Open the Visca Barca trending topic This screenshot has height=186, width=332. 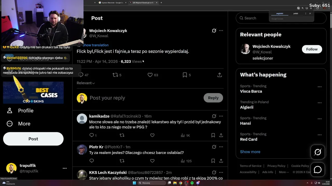(251, 91)
